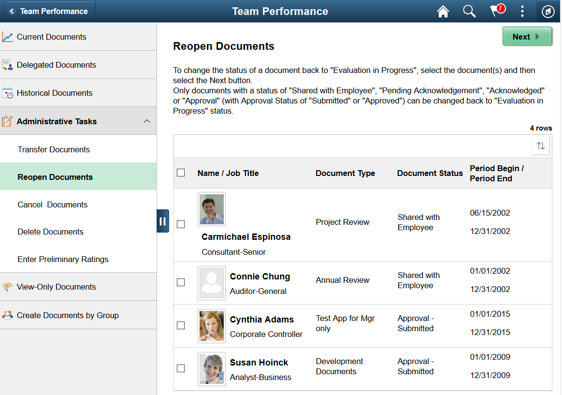This screenshot has height=395, width=562.
Task: Open the global search magnifier icon
Action: [469, 12]
